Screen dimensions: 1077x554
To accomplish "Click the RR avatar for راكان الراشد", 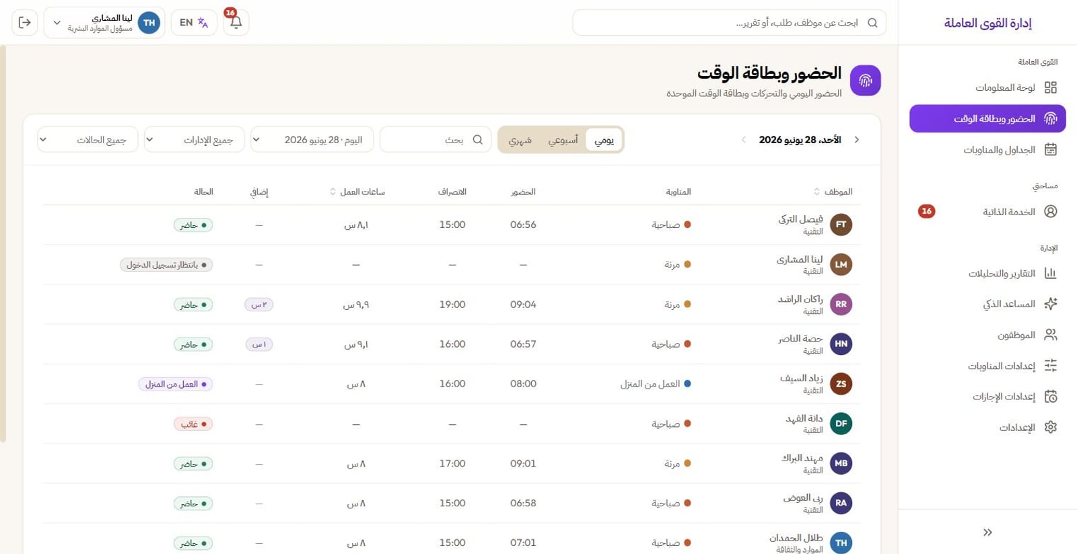I will pyautogui.click(x=841, y=304).
